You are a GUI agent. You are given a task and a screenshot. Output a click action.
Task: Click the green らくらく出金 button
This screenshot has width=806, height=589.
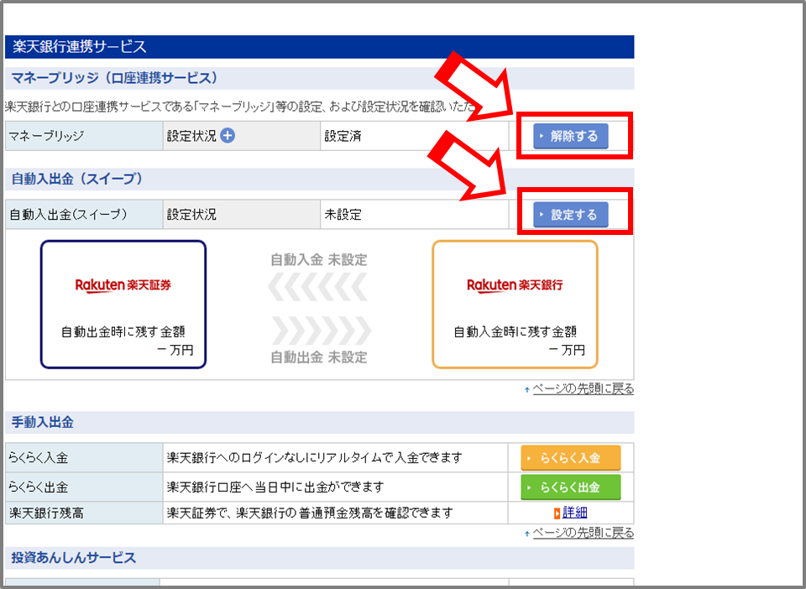click(571, 487)
